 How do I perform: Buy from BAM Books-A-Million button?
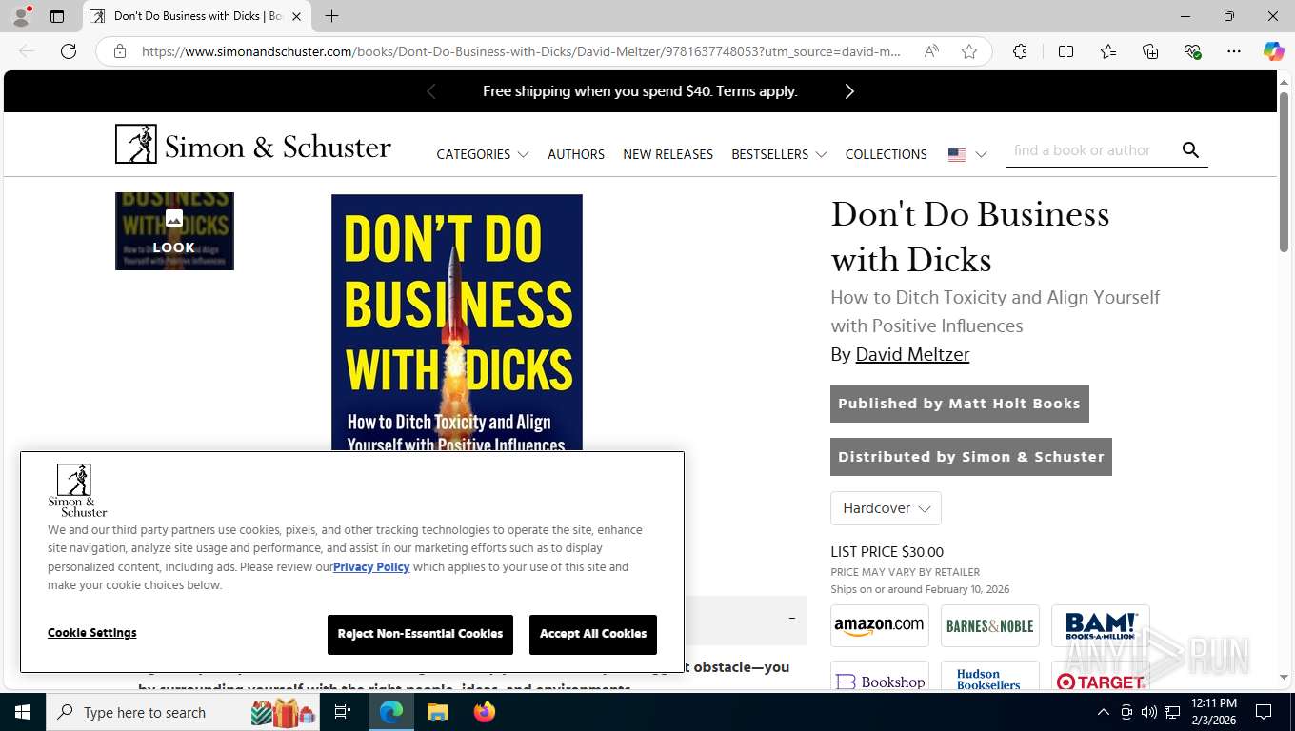[x=1100, y=625]
